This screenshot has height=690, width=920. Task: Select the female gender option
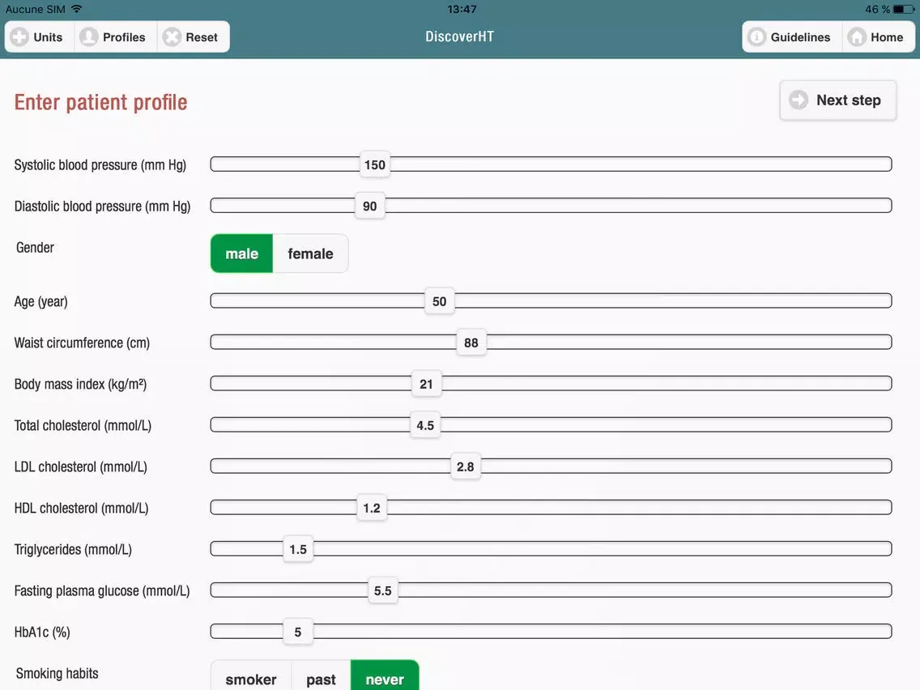tap(310, 253)
